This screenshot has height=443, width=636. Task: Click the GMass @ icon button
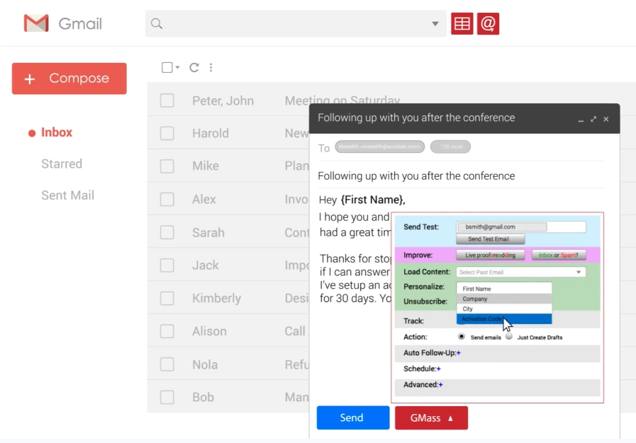488,23
